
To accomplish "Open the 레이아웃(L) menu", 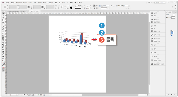I will click(x=19, y=3).
